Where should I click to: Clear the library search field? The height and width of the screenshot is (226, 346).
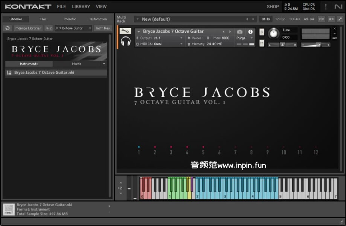(x=90, y=28)
